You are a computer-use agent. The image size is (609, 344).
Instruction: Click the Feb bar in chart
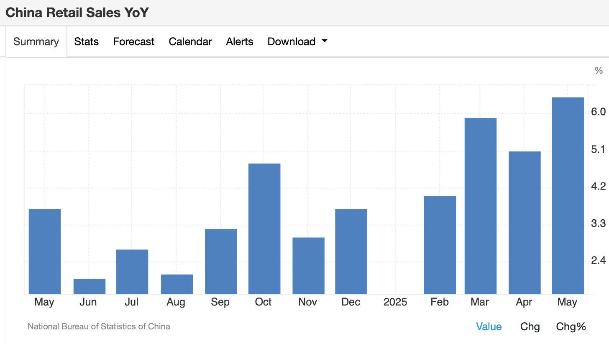coord(440,245)
